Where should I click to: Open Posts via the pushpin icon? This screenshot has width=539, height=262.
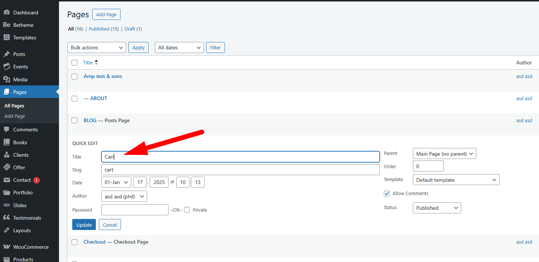(x=6, y=54)
